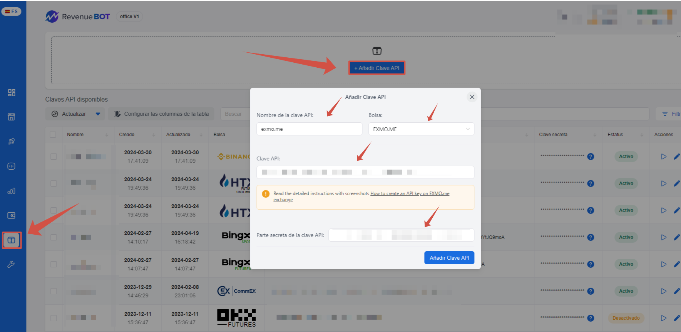Check the row created 2024-02-27 14:10:17

click(54, 237)
